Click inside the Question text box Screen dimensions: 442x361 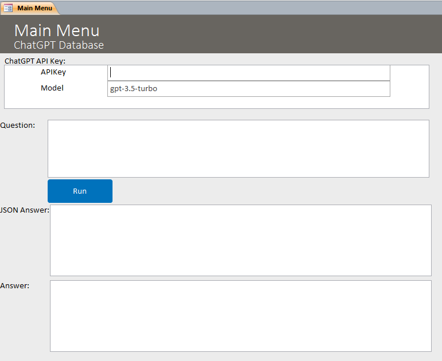(238, 148)
